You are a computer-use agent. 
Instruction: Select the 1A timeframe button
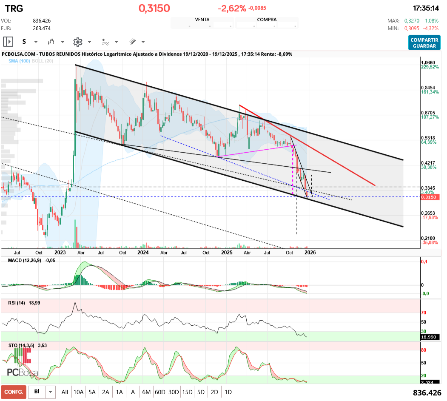point(120,392)
